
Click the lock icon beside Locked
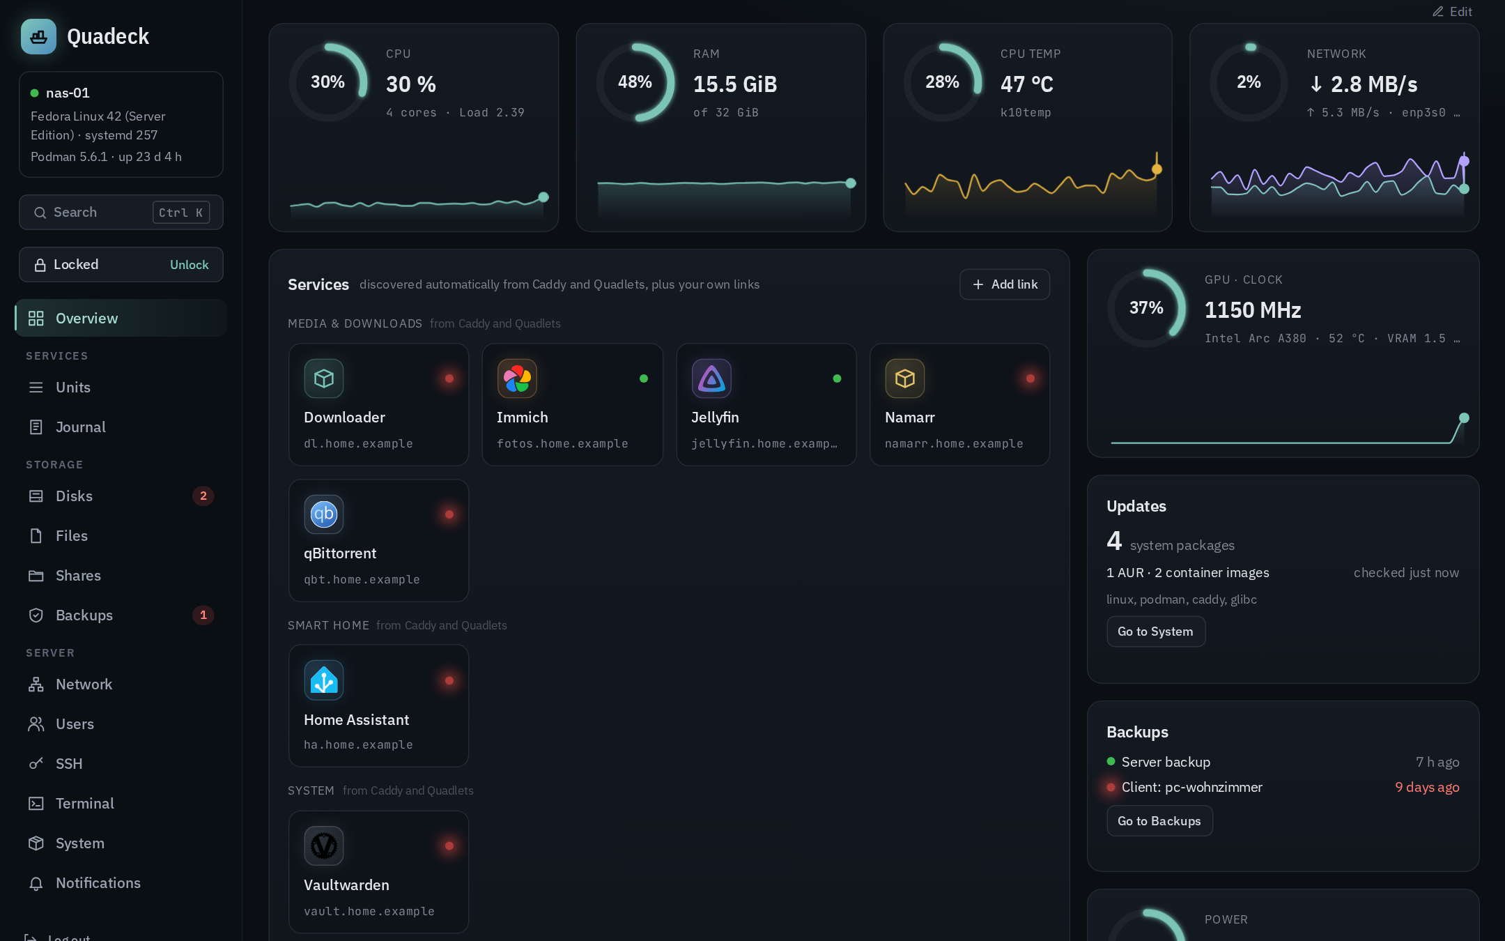[x=40, y=265]
